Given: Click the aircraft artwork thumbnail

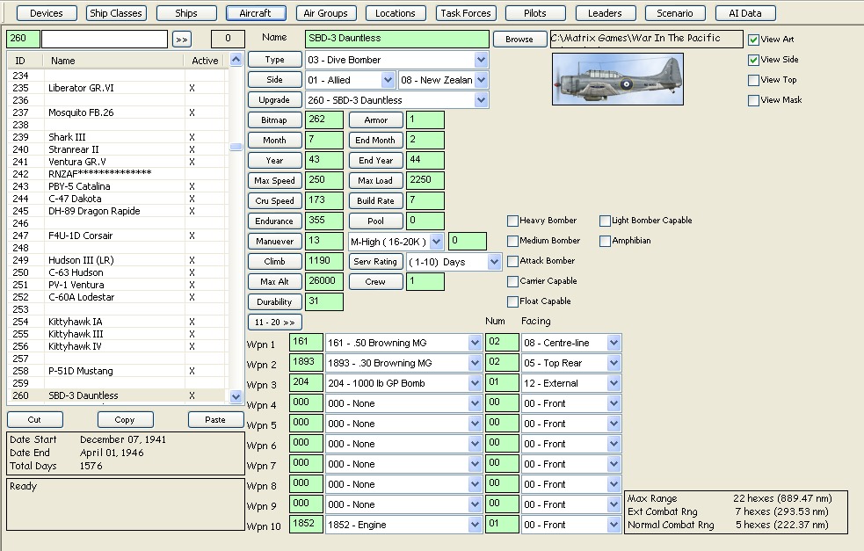Looking at the screenshot, I should [618, 80].
